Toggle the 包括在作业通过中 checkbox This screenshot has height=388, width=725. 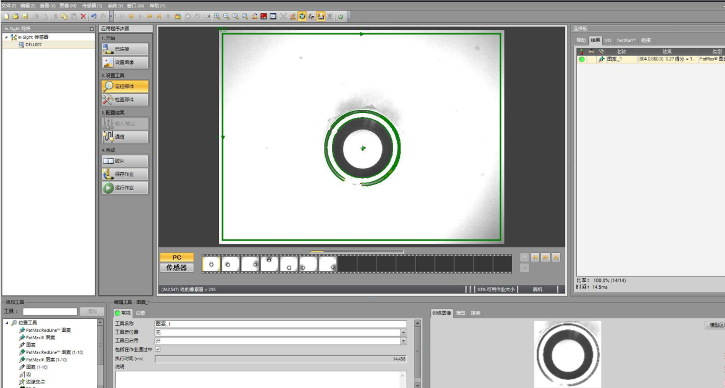[x=157, y=349]
